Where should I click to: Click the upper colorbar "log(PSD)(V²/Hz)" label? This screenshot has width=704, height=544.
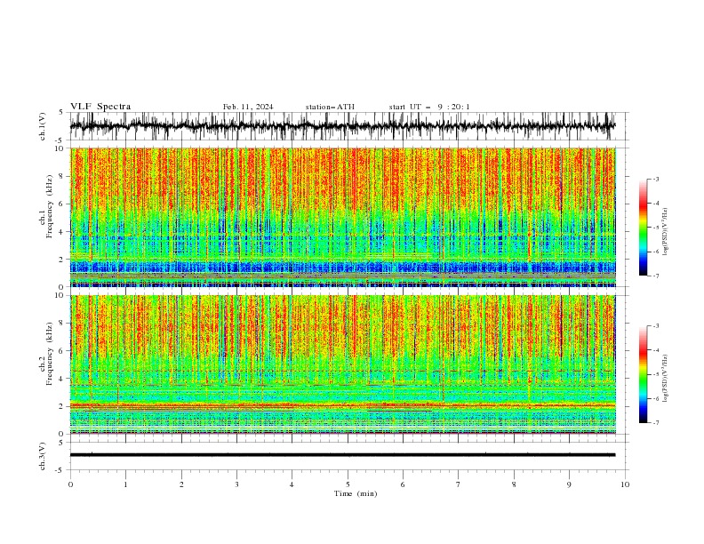[666, 232]
